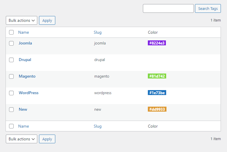This screenshot has width=227, height=152.
Task: Click the bottom Apply button
Action: pyautogui.click(x=47, y=139)
